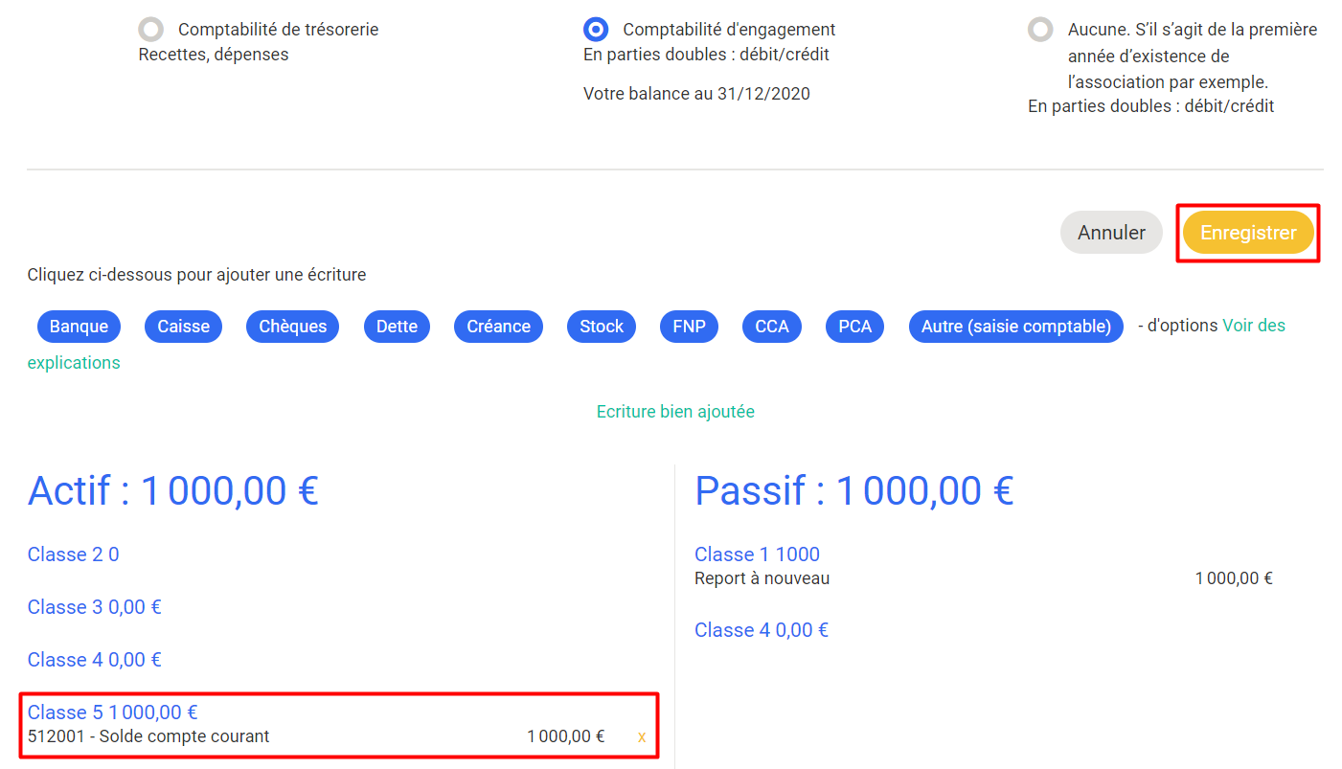Add a Banque entry
Screen dimensions: 1342x769
(x=79, y=327)
